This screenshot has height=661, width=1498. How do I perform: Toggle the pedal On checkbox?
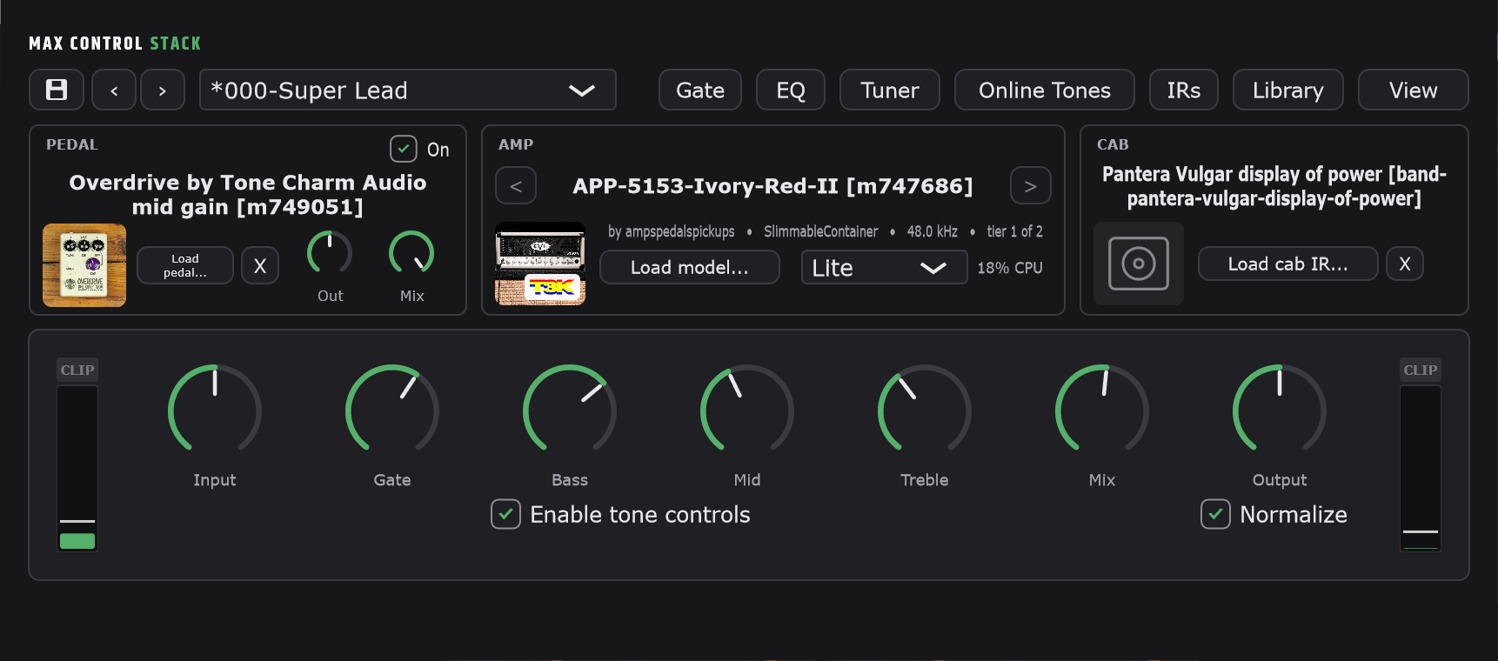(404, 149)
